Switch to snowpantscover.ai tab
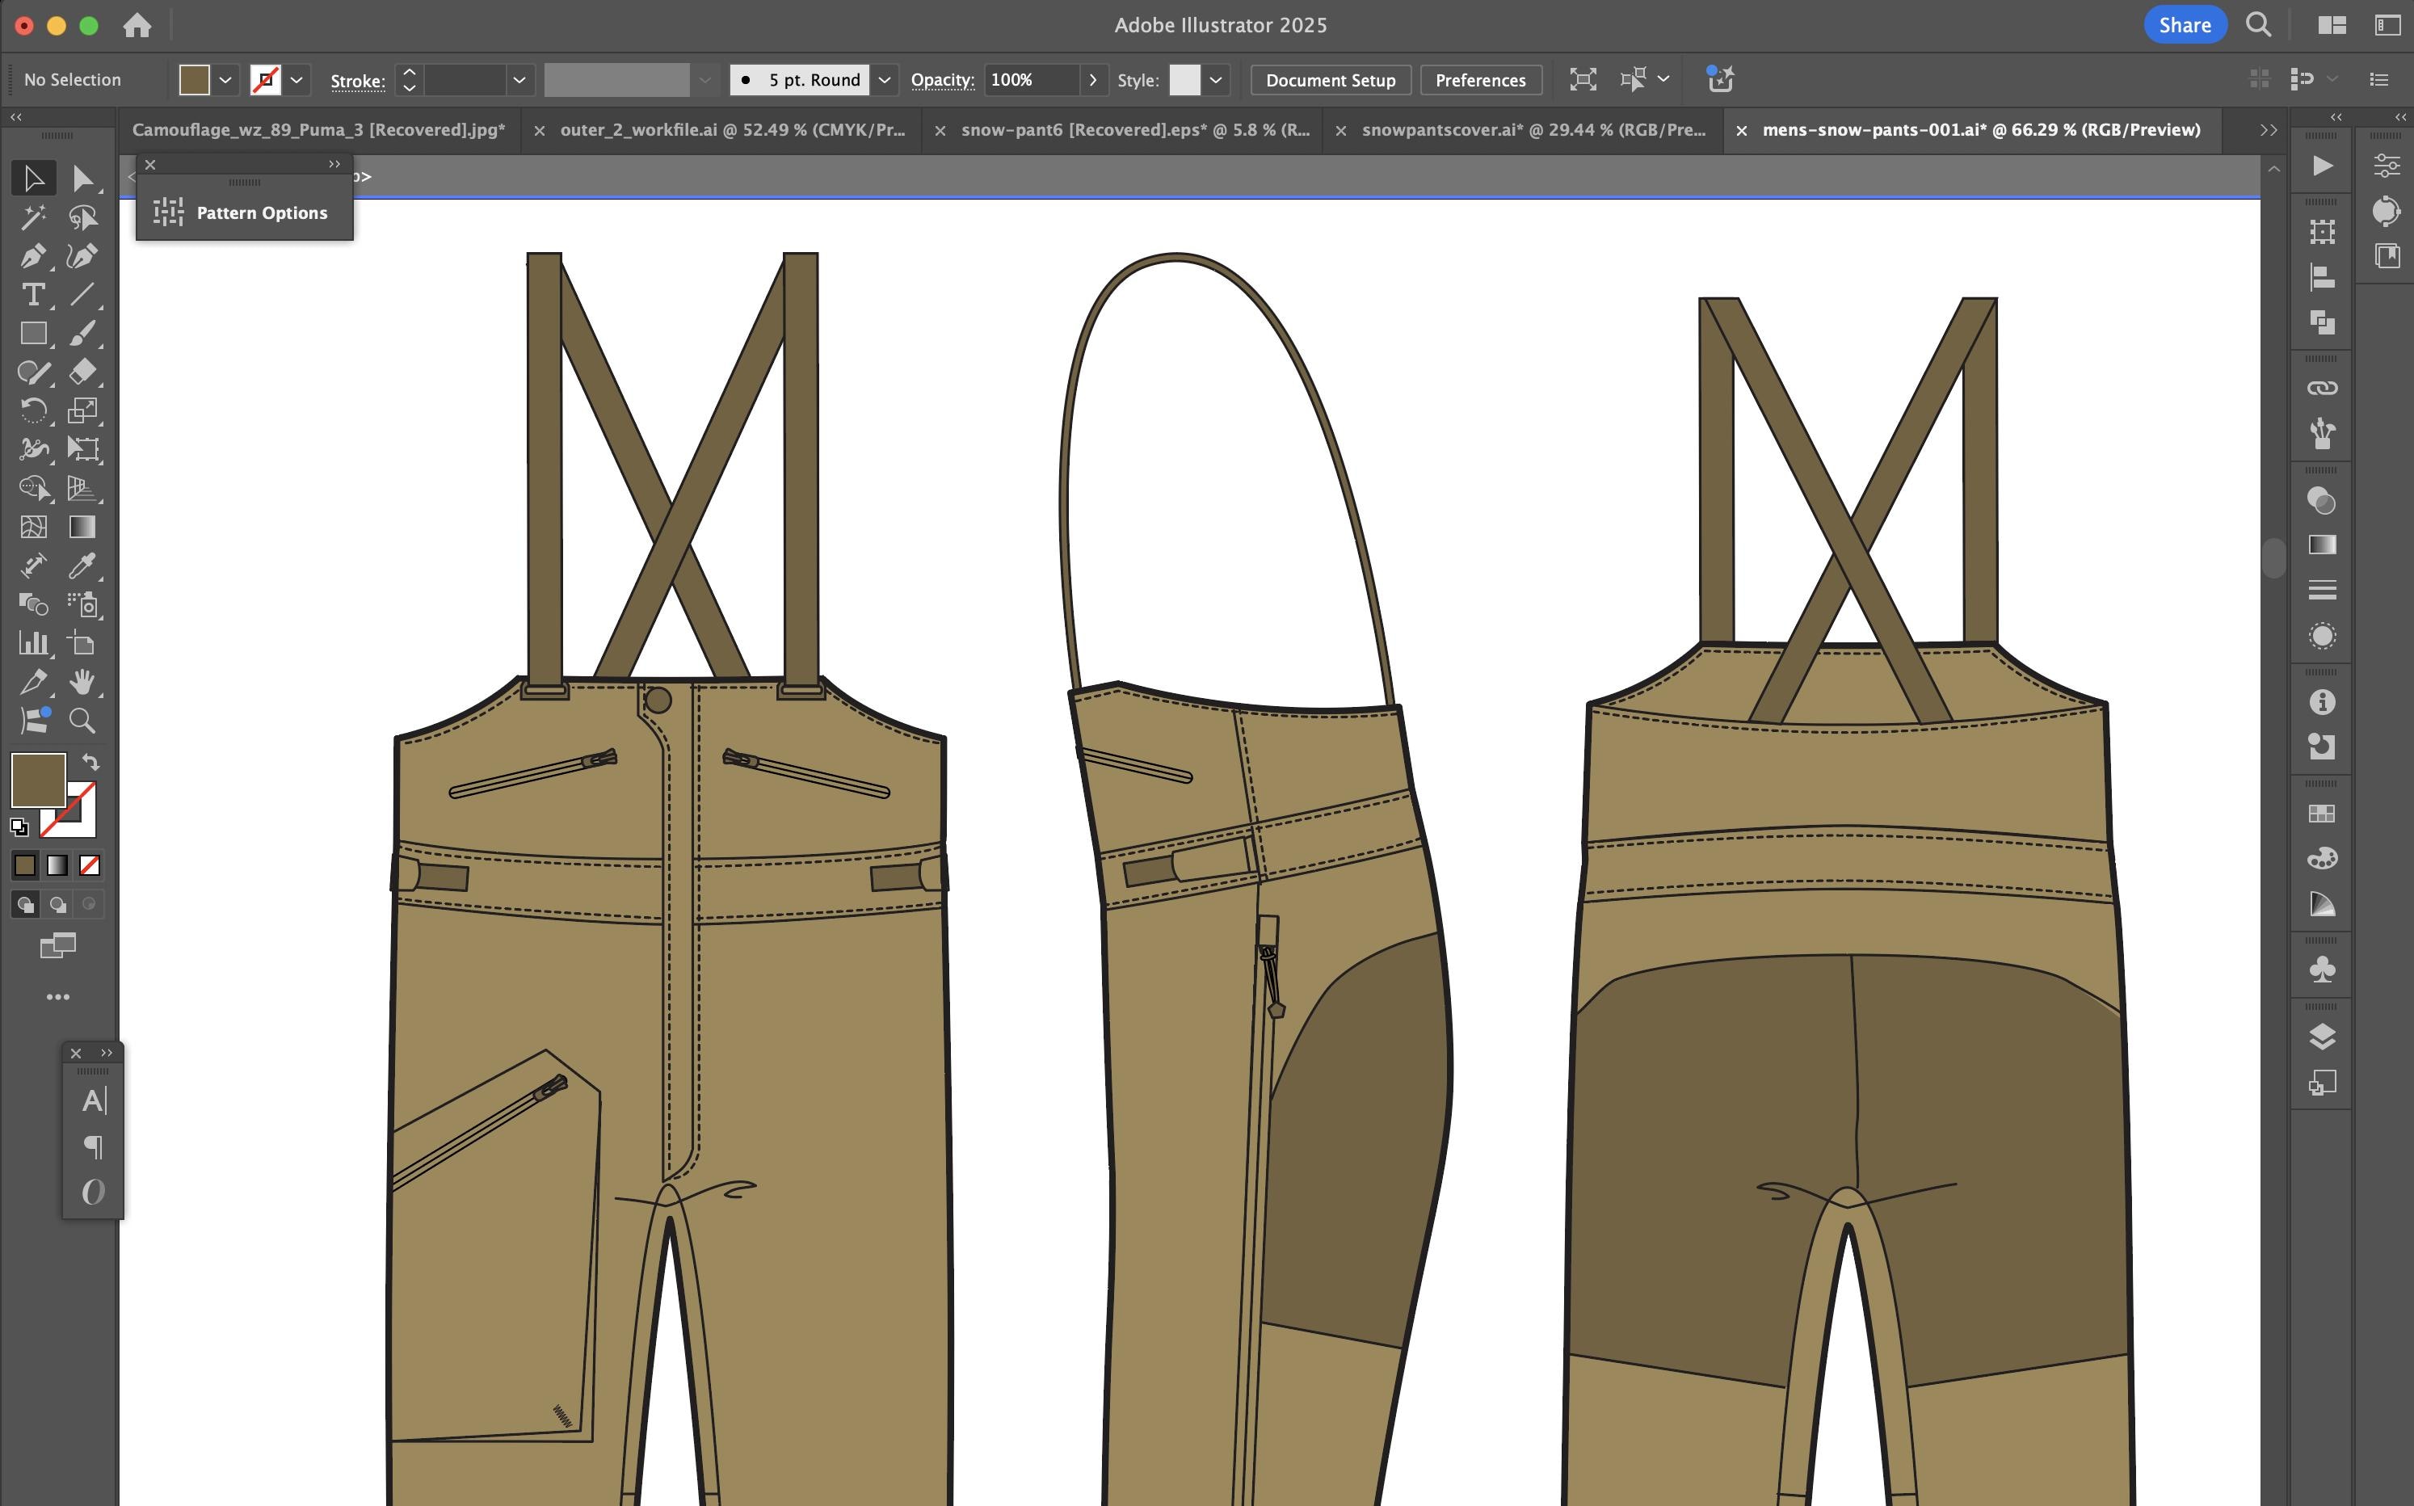Viewport: 2414px width, 1506px height. (1533, 129)
